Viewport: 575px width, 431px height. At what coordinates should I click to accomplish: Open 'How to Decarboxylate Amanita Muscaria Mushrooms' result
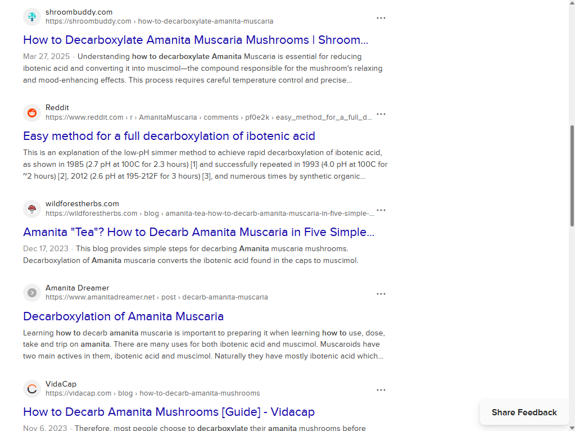pos(196,40)
